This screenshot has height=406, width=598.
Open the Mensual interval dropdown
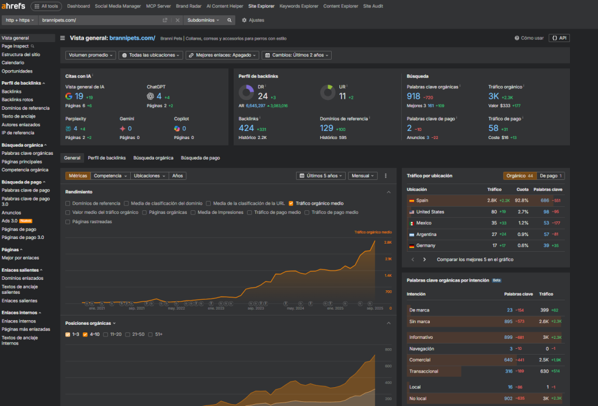[363, 176]
